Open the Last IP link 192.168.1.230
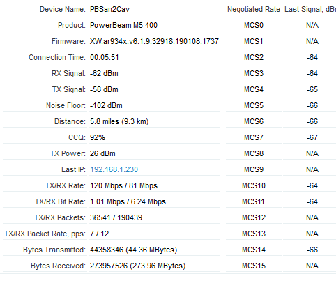336x283 pixels. (x=114, y=169)
